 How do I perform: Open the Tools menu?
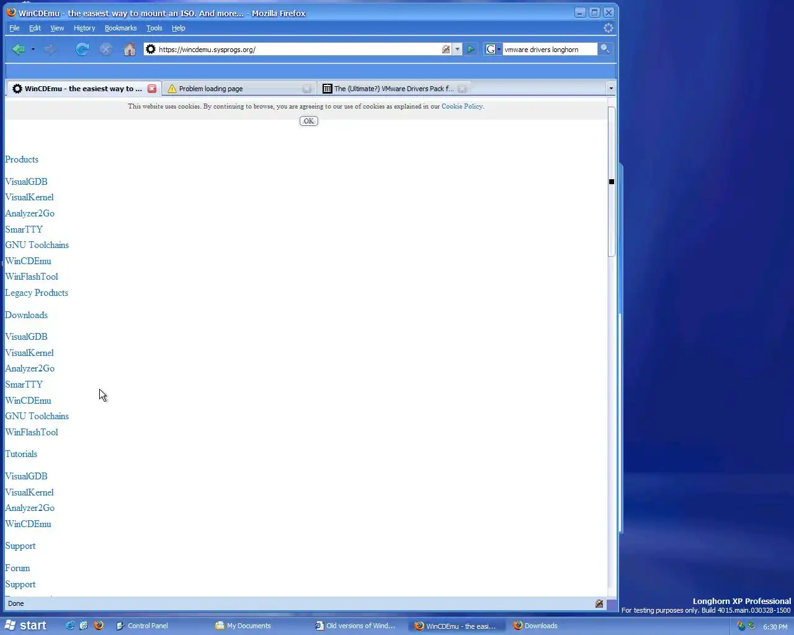point(154,28)
